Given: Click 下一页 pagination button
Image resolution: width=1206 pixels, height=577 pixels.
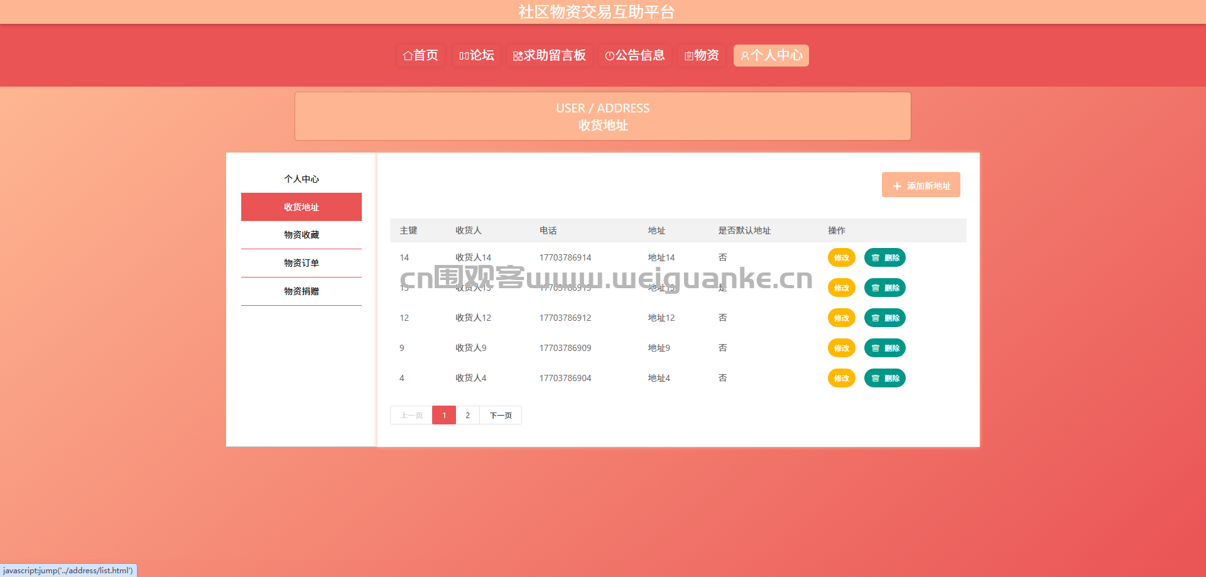Looking at the screenshot, I should (501, 415).
